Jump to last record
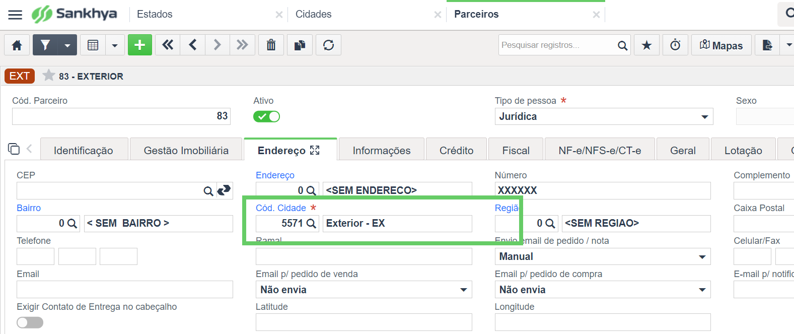The width and height of the screenshot is (794, 334). (243, 45)
